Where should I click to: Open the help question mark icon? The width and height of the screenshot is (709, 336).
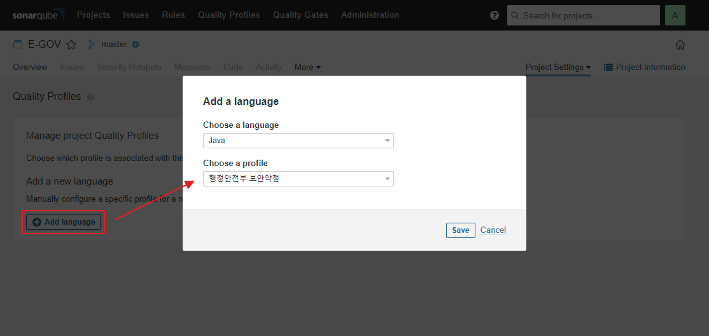point(495,15)
